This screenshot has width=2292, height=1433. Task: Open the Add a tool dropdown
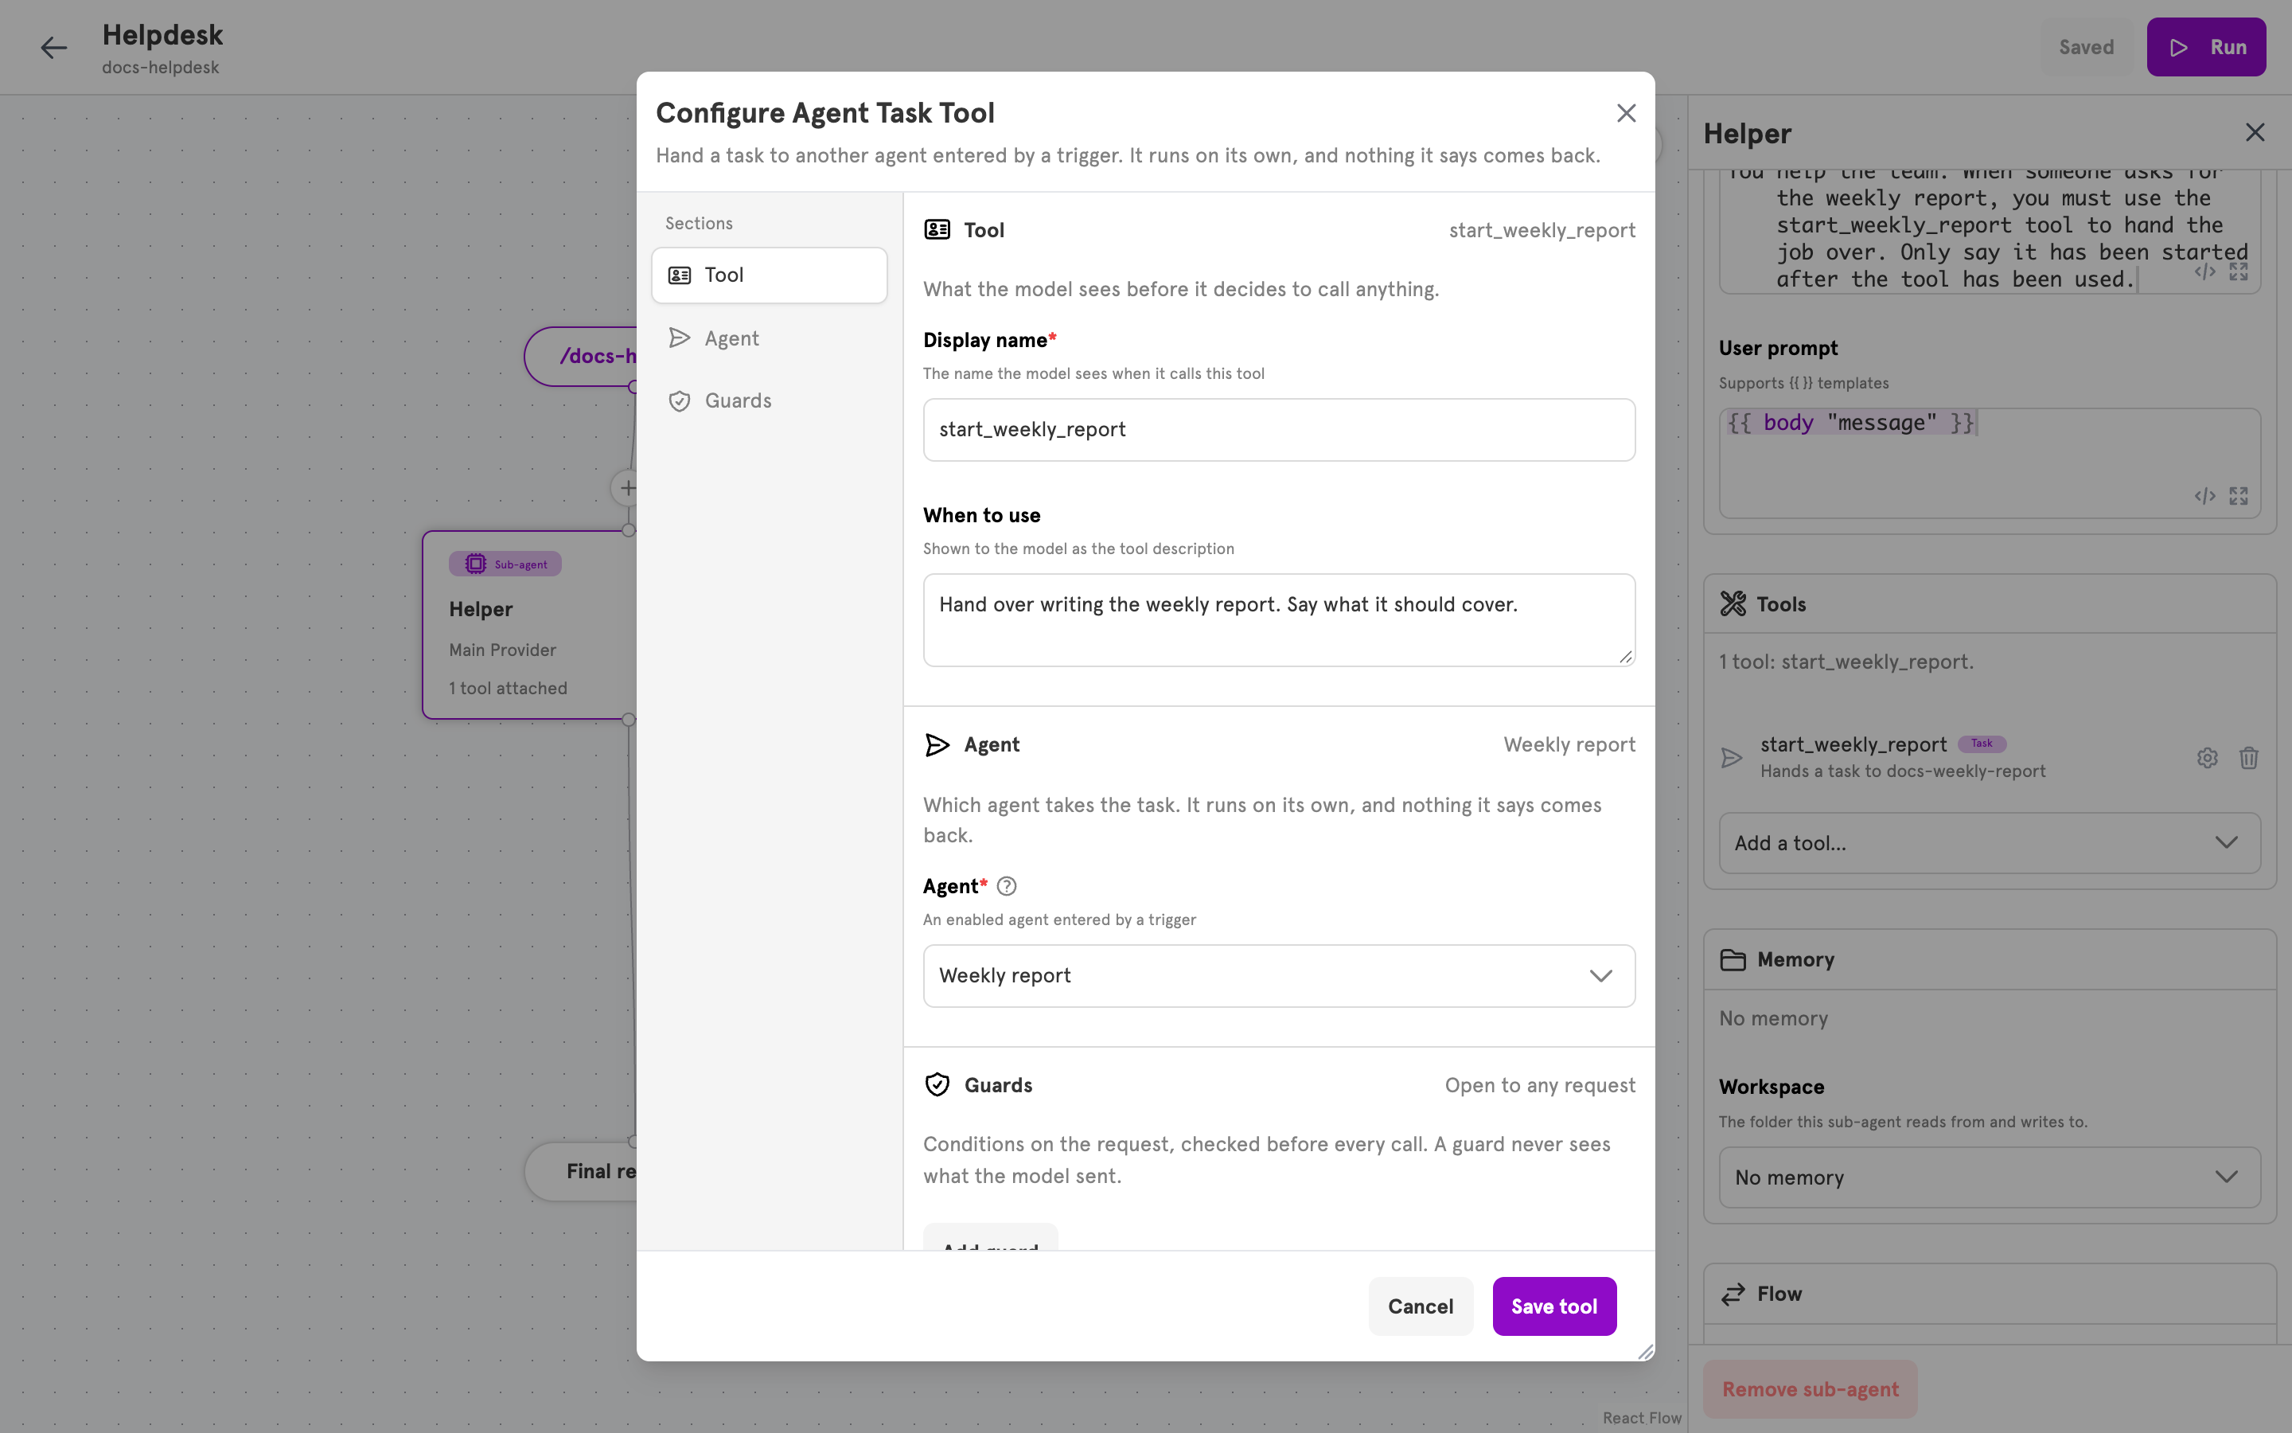pyautogui.click(x=1989, y=842)
